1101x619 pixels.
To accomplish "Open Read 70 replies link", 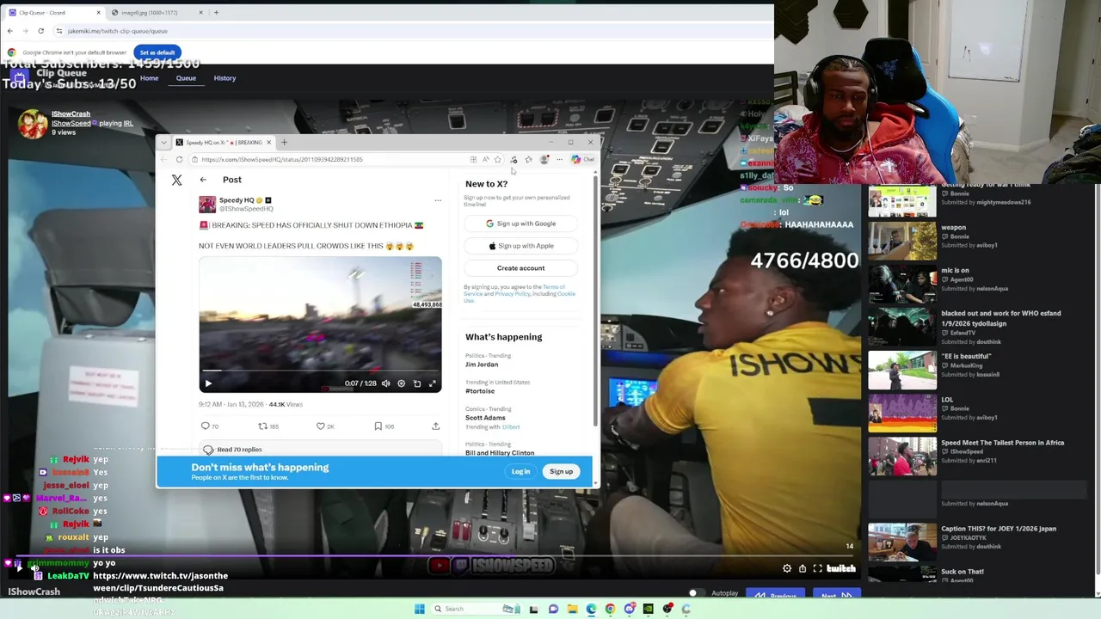I will (x=320, y=450).
